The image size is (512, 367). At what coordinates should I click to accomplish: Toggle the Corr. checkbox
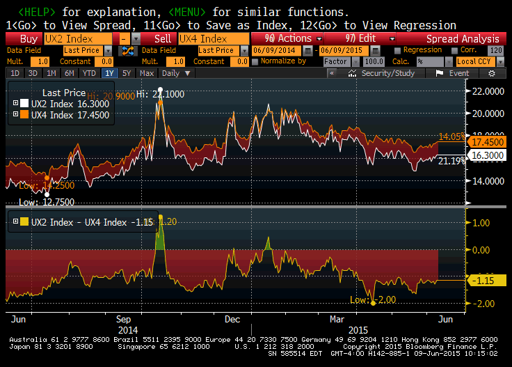coord(456,51)
